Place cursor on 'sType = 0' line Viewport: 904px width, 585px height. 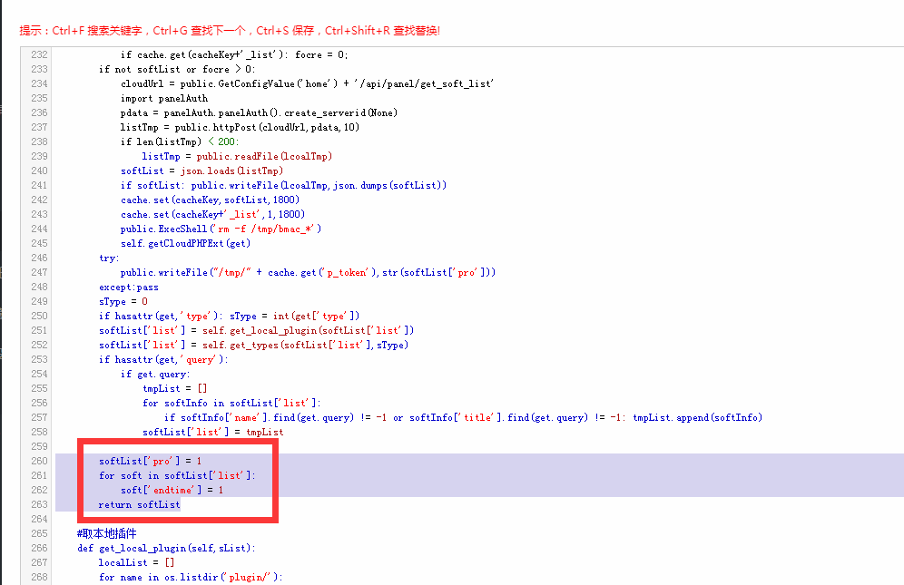pos(123,301)
